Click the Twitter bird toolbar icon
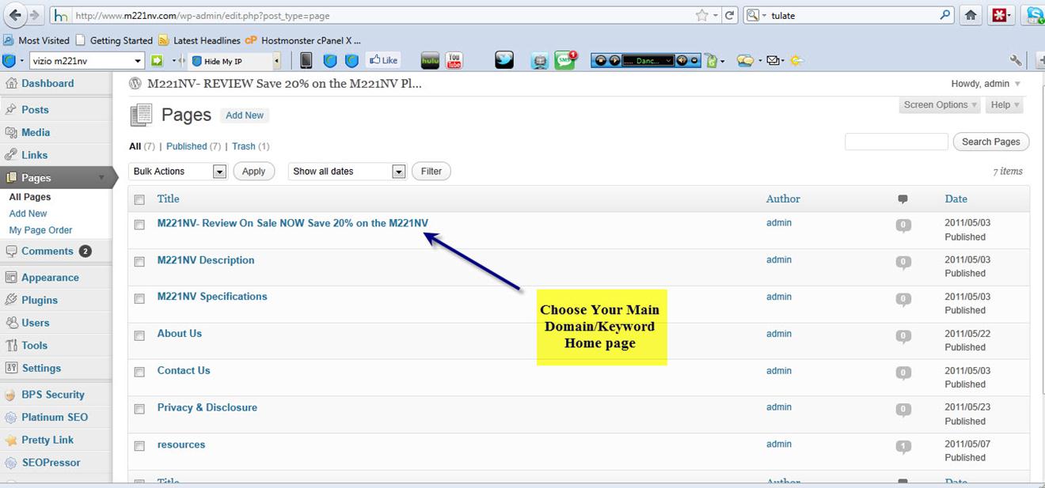Viewport: 1045px width, 488px height. point(504,61)
